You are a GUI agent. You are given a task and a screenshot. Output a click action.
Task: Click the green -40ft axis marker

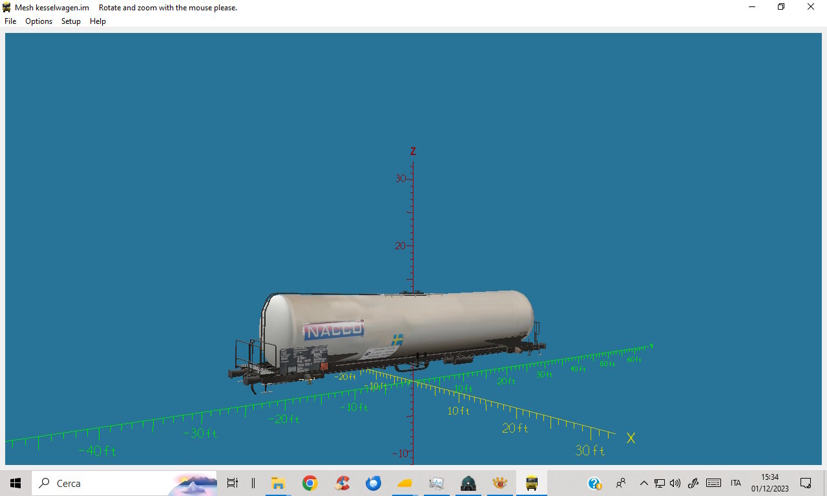point(97,451)
